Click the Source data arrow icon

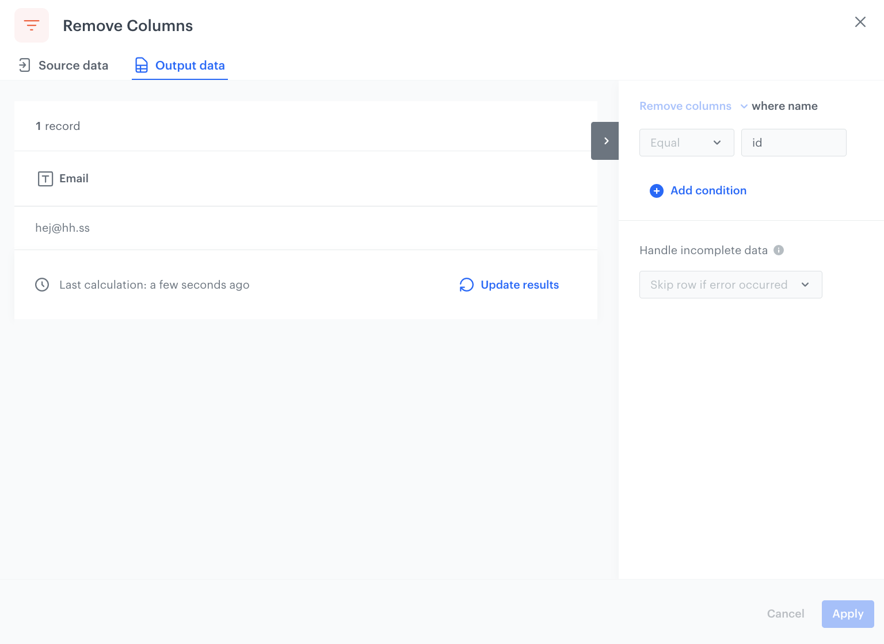(x=24, y=65)
